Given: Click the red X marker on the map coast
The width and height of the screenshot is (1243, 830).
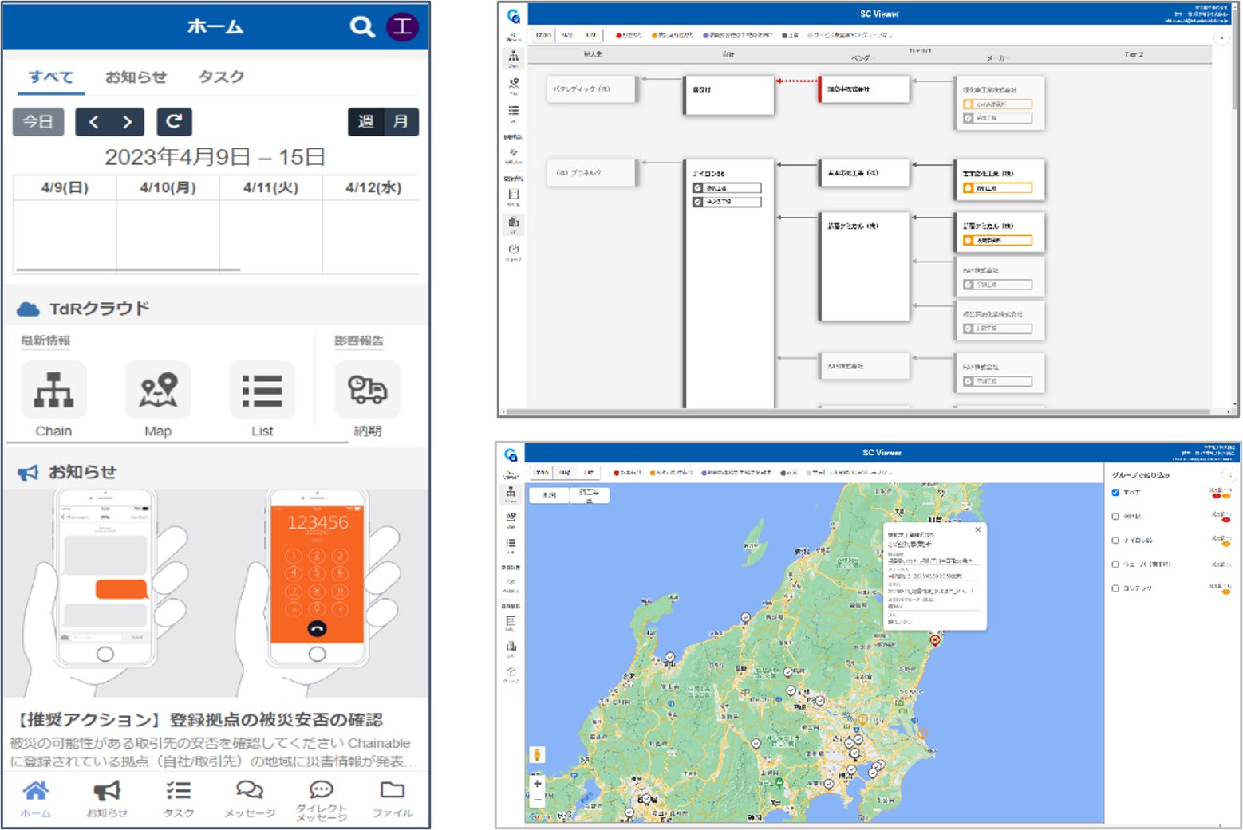Looking at the screenshot, I should [935, 639].
